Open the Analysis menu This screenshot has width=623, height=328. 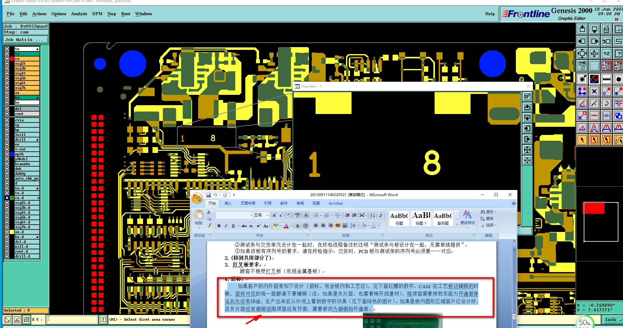(x=79, y=14)
